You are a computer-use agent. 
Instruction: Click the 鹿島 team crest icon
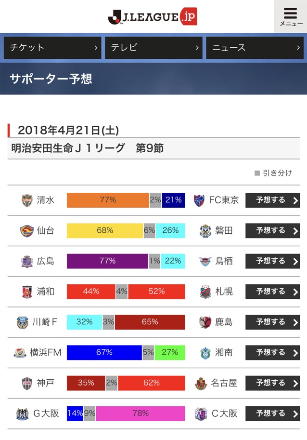pos(205,322)
